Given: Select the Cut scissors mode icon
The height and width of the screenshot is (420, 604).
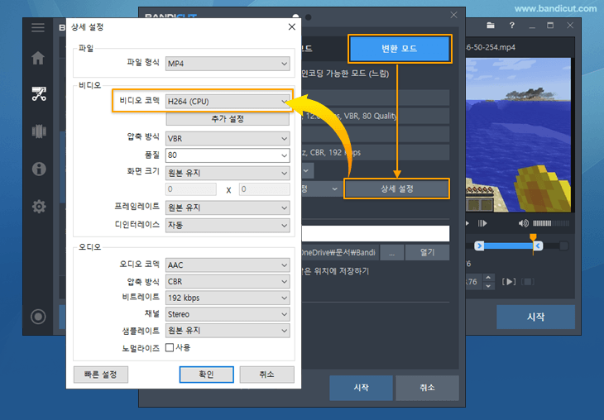Looking at the screenshot, I should [x=39, y=94].
